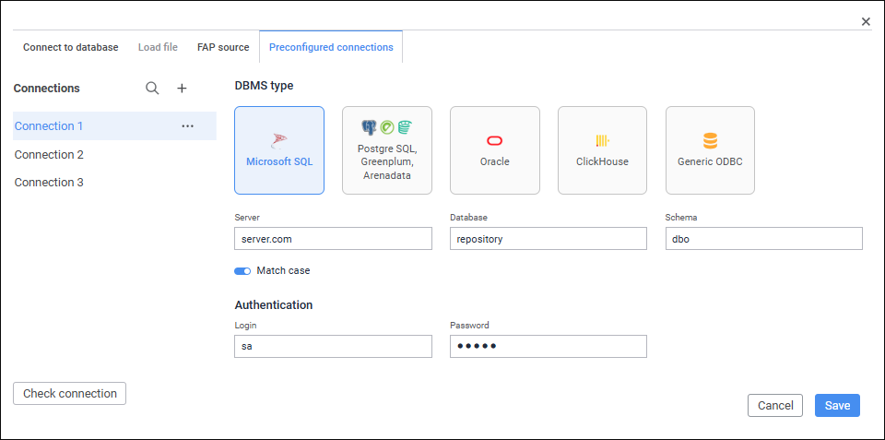Select the Preconfigured connections tab

[x=331, y=47]
